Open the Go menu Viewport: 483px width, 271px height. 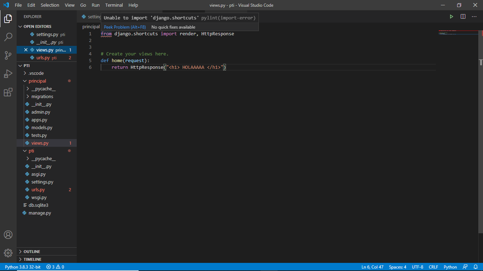point(83,5)
